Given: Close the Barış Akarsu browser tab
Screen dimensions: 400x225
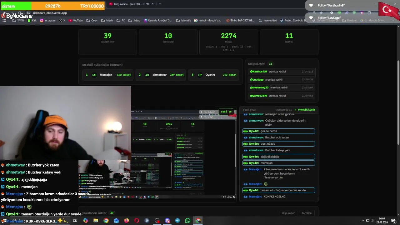Looking at the screenshot, I should pos(152,4).
